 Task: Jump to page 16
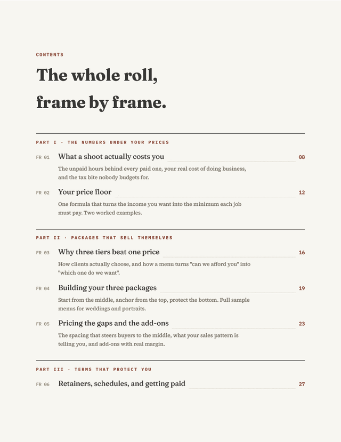302,253
